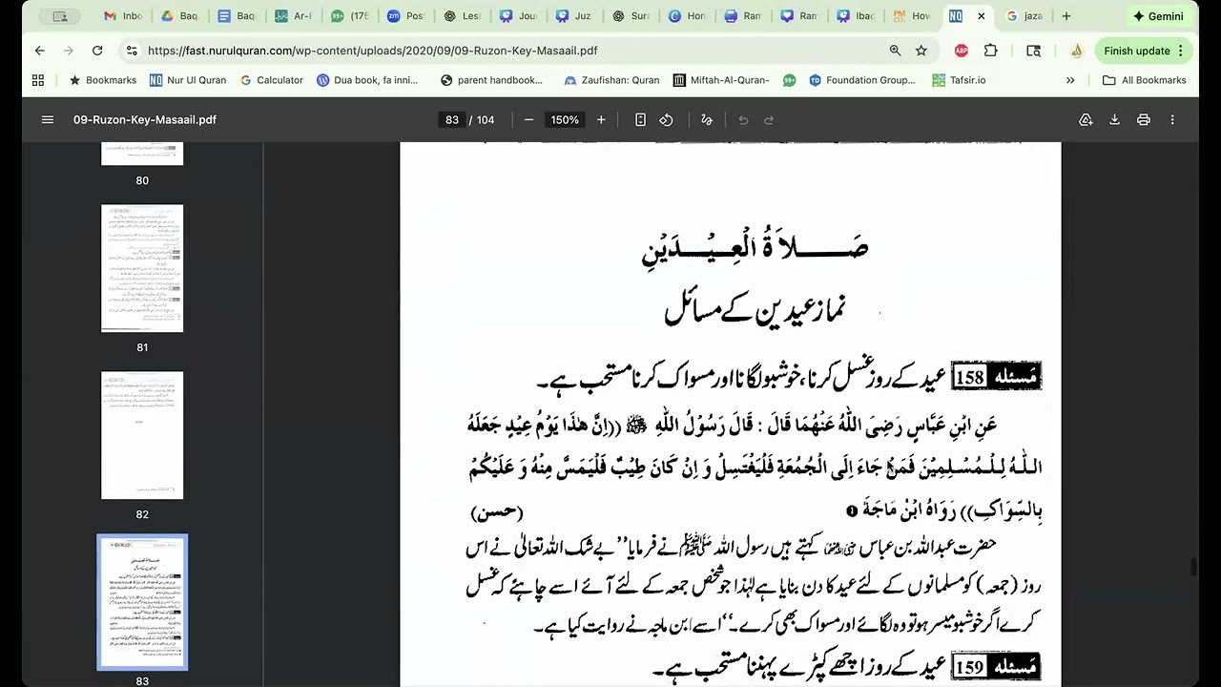Open Foundation Group bookmark
Image resolution: width=1221 pixels, height=687 pixels.
tap(862, 80)
